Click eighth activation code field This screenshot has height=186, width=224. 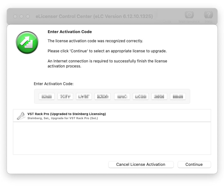178,97
